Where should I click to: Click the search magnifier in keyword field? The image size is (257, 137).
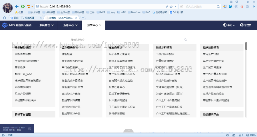(x=185, y=40)
